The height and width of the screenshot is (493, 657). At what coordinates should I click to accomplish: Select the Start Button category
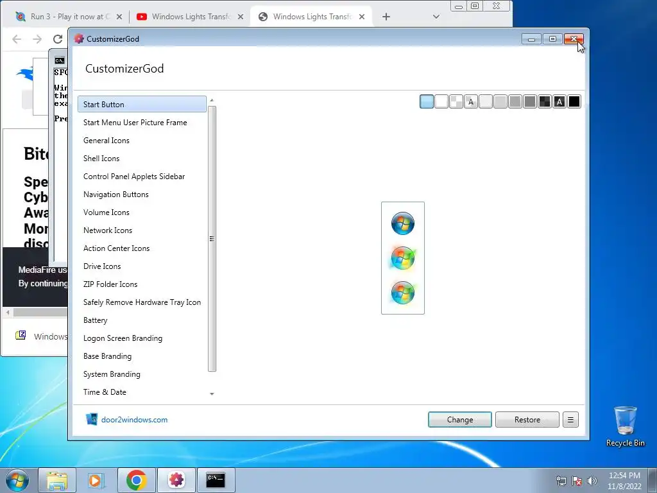pyautogui.click(x=142, y=105)
